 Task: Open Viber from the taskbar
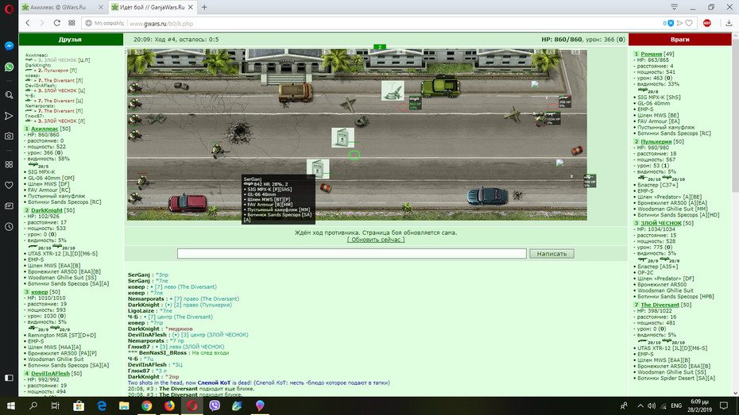pos(215,405)
